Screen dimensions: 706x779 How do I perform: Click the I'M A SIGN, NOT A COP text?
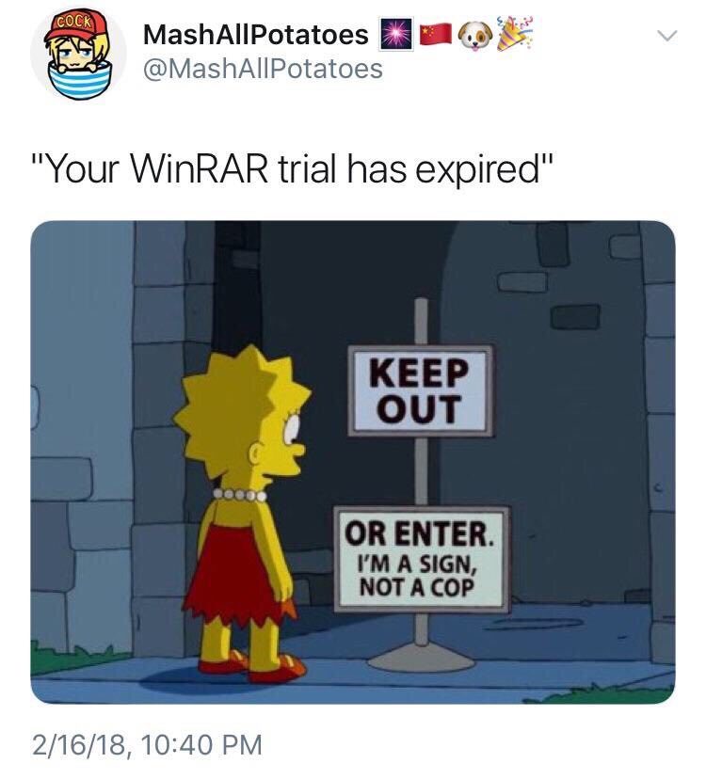click(x=417, y=575)
